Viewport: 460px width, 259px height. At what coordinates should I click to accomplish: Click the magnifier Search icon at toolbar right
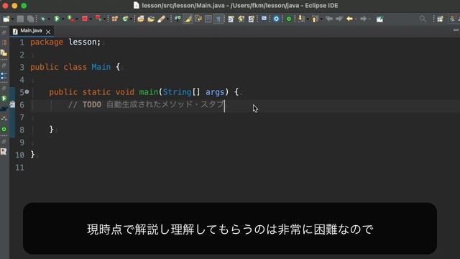point(423,19)
